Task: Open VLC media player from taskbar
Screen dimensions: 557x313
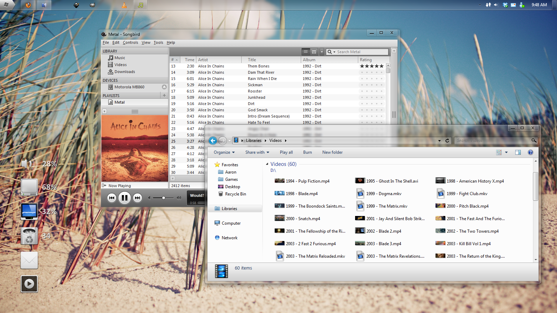Action: pos(124,5)
